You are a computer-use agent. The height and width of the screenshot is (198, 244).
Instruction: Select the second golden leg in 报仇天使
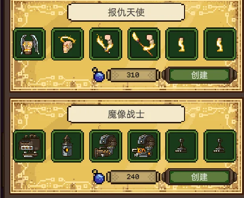point(220,44)
